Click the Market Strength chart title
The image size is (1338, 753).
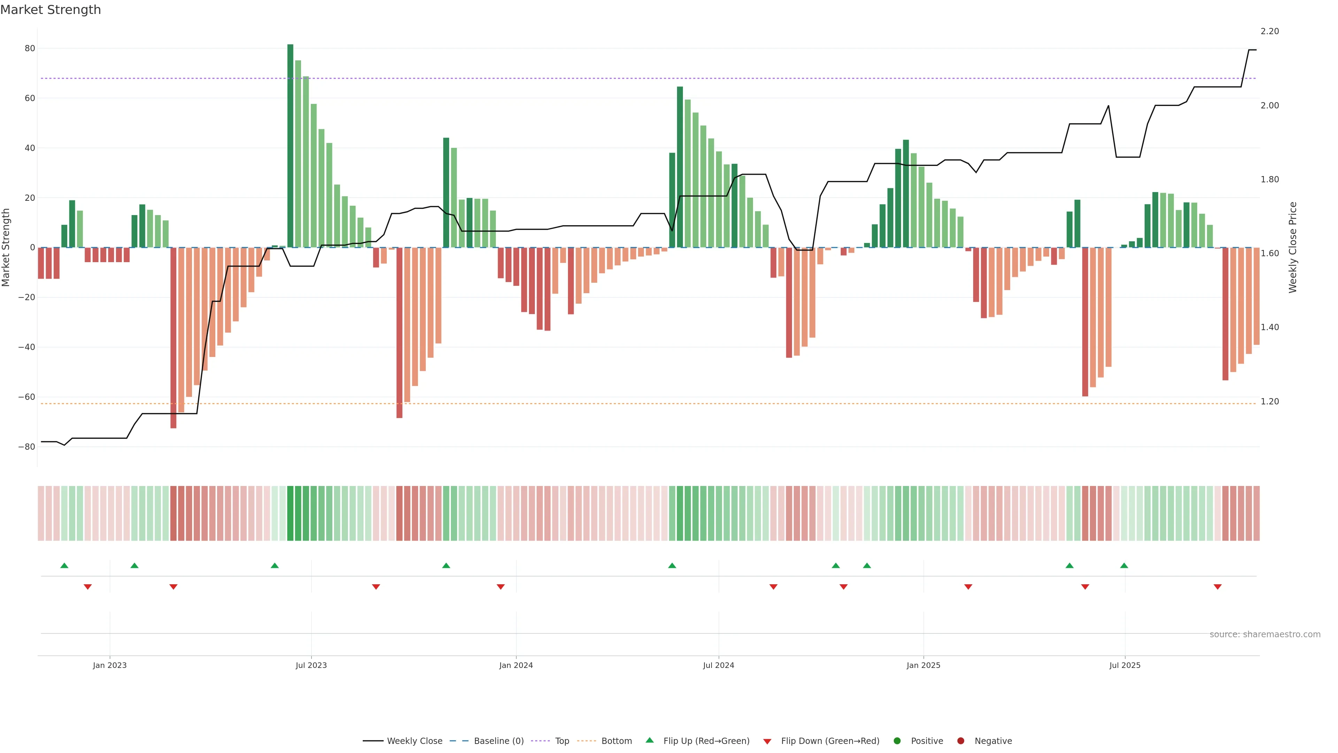pos(51,10)
